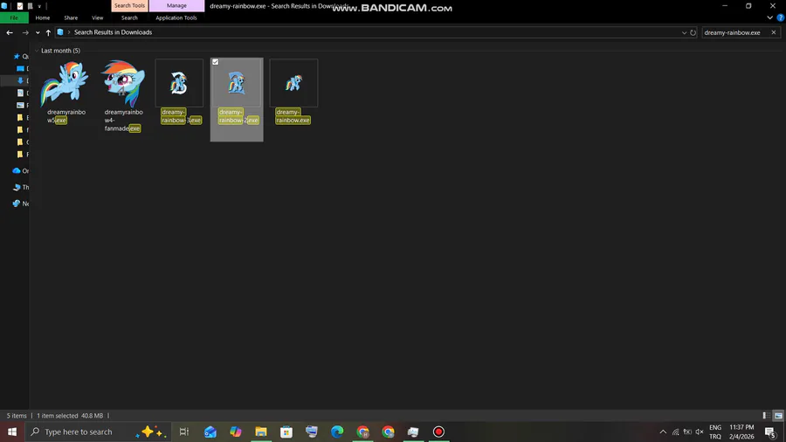Open the recent locations dropdown arrow
Image resolution: width=786 pixels, height=442 pixels.
point(38,32)
